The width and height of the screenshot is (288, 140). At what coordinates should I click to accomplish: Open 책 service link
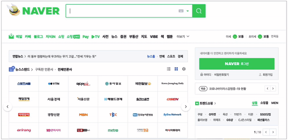(x=162, y=36)
